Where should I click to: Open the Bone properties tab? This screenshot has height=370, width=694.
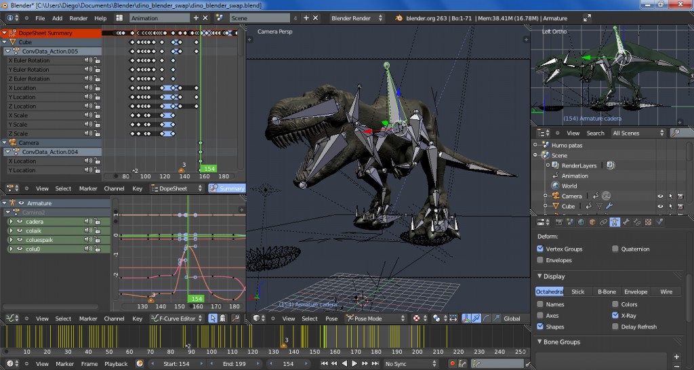[626, 222]
